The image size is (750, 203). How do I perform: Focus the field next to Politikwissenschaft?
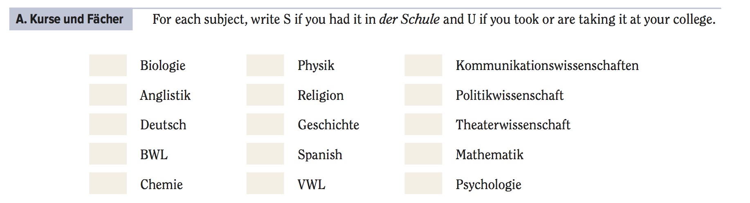423,95
